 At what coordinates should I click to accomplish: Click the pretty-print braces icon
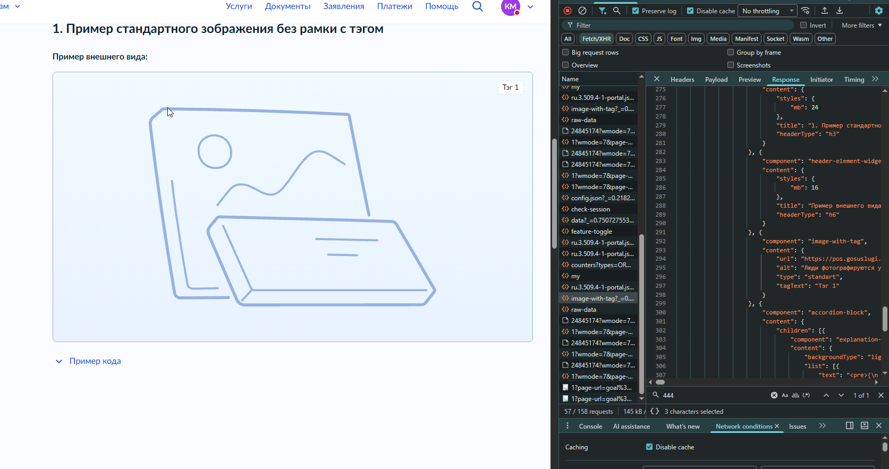pos(655,411)
